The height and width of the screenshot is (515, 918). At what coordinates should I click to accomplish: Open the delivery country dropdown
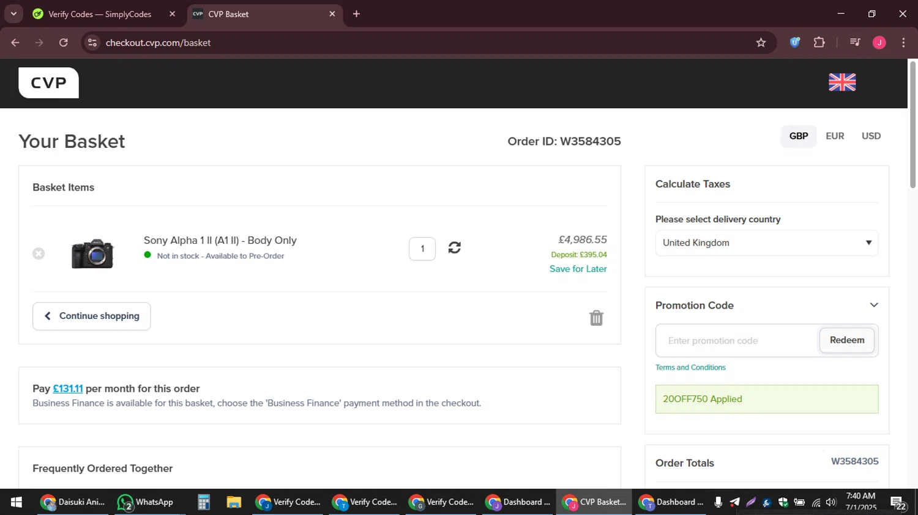coord(767,243)
